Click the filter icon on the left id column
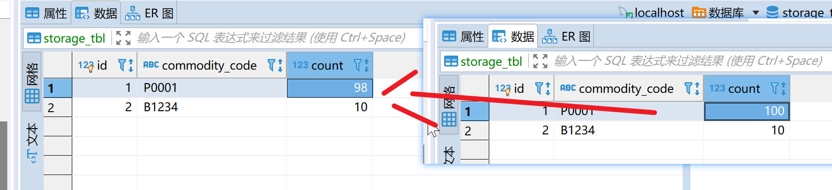Image resolution: width=832 pixels, height=190 pixels. click(x=123, y=65)
